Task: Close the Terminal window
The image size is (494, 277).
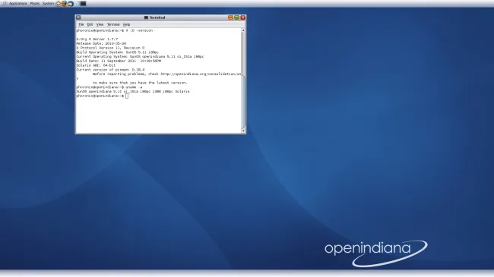Action: click(x=243, y=17)
